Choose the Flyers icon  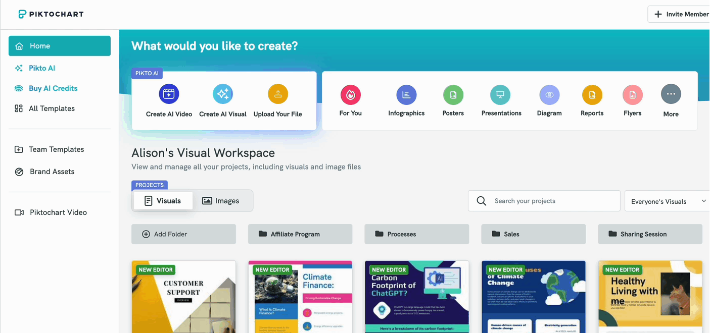[633, 94]
